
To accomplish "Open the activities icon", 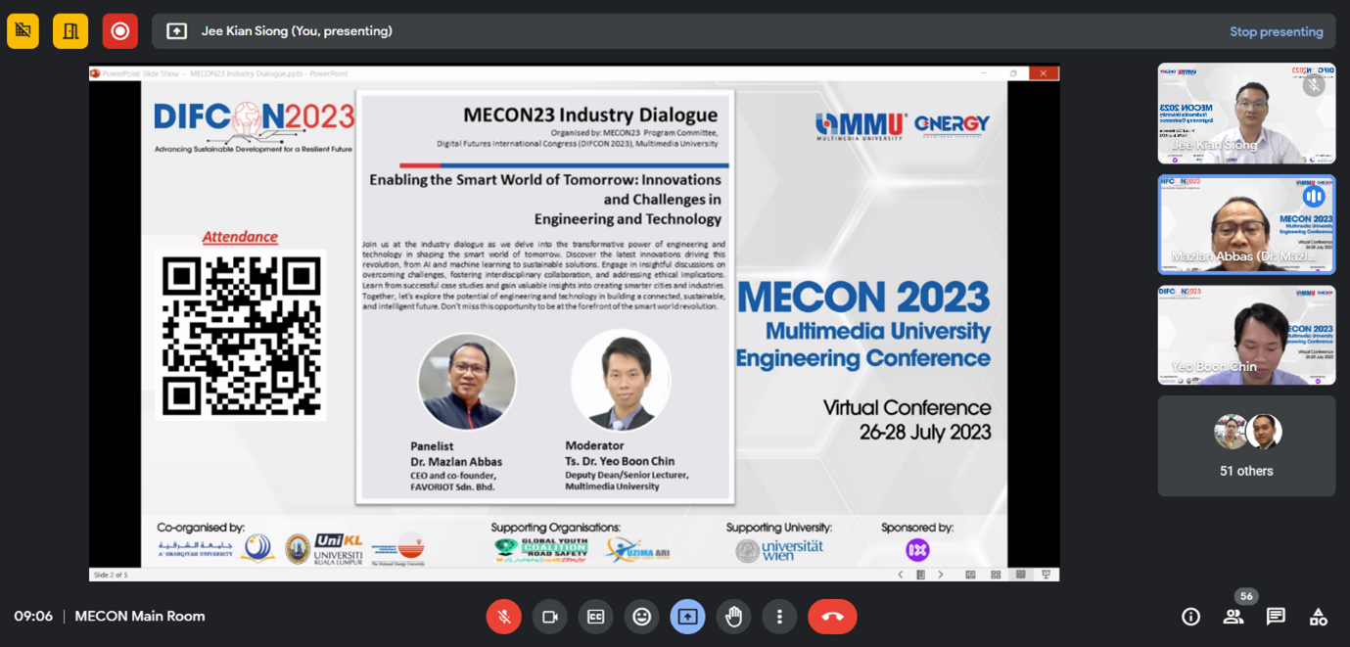I will [x=1318, y=617].
